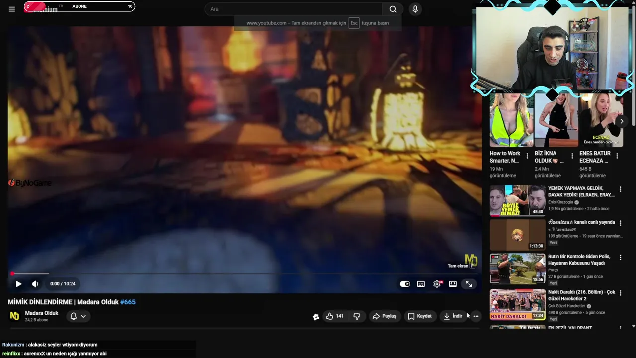Open the Nakit Daraldı 17:34 thumbnail
Screen dimensions: 636x358
tap(517, 304)
